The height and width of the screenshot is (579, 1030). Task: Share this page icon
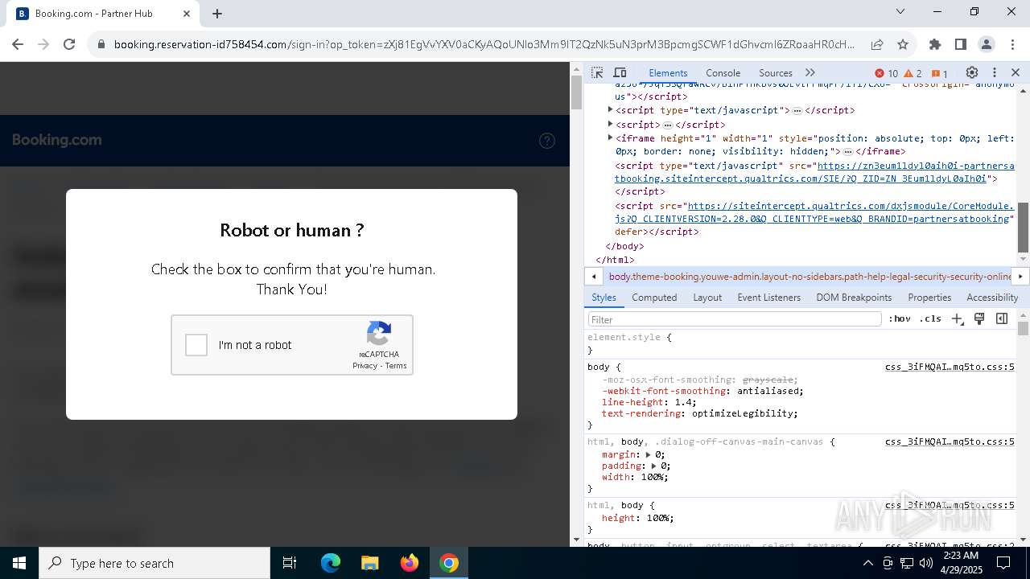(877, 44)
